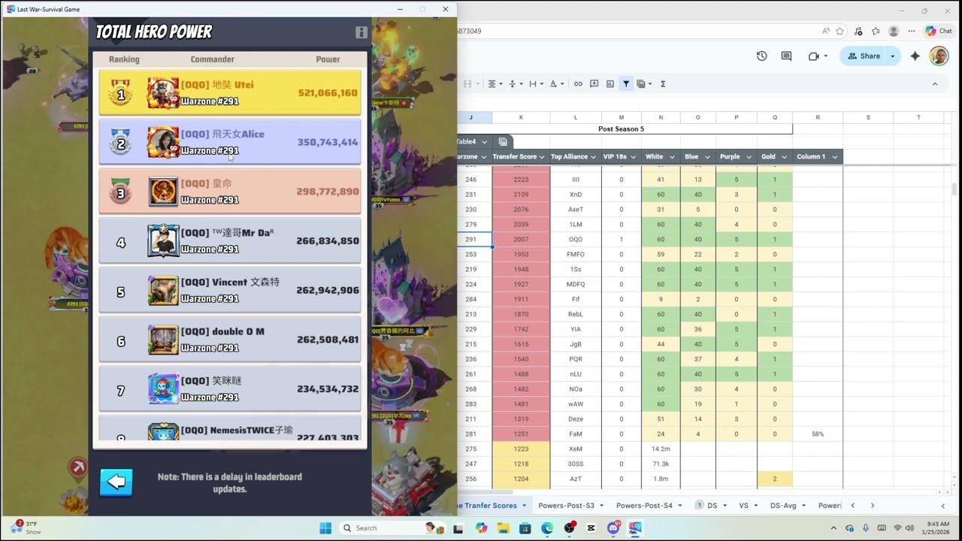962x541 pixels.
Task: Open Microsoft Edge from the taskbar
Action: [547, 528]
